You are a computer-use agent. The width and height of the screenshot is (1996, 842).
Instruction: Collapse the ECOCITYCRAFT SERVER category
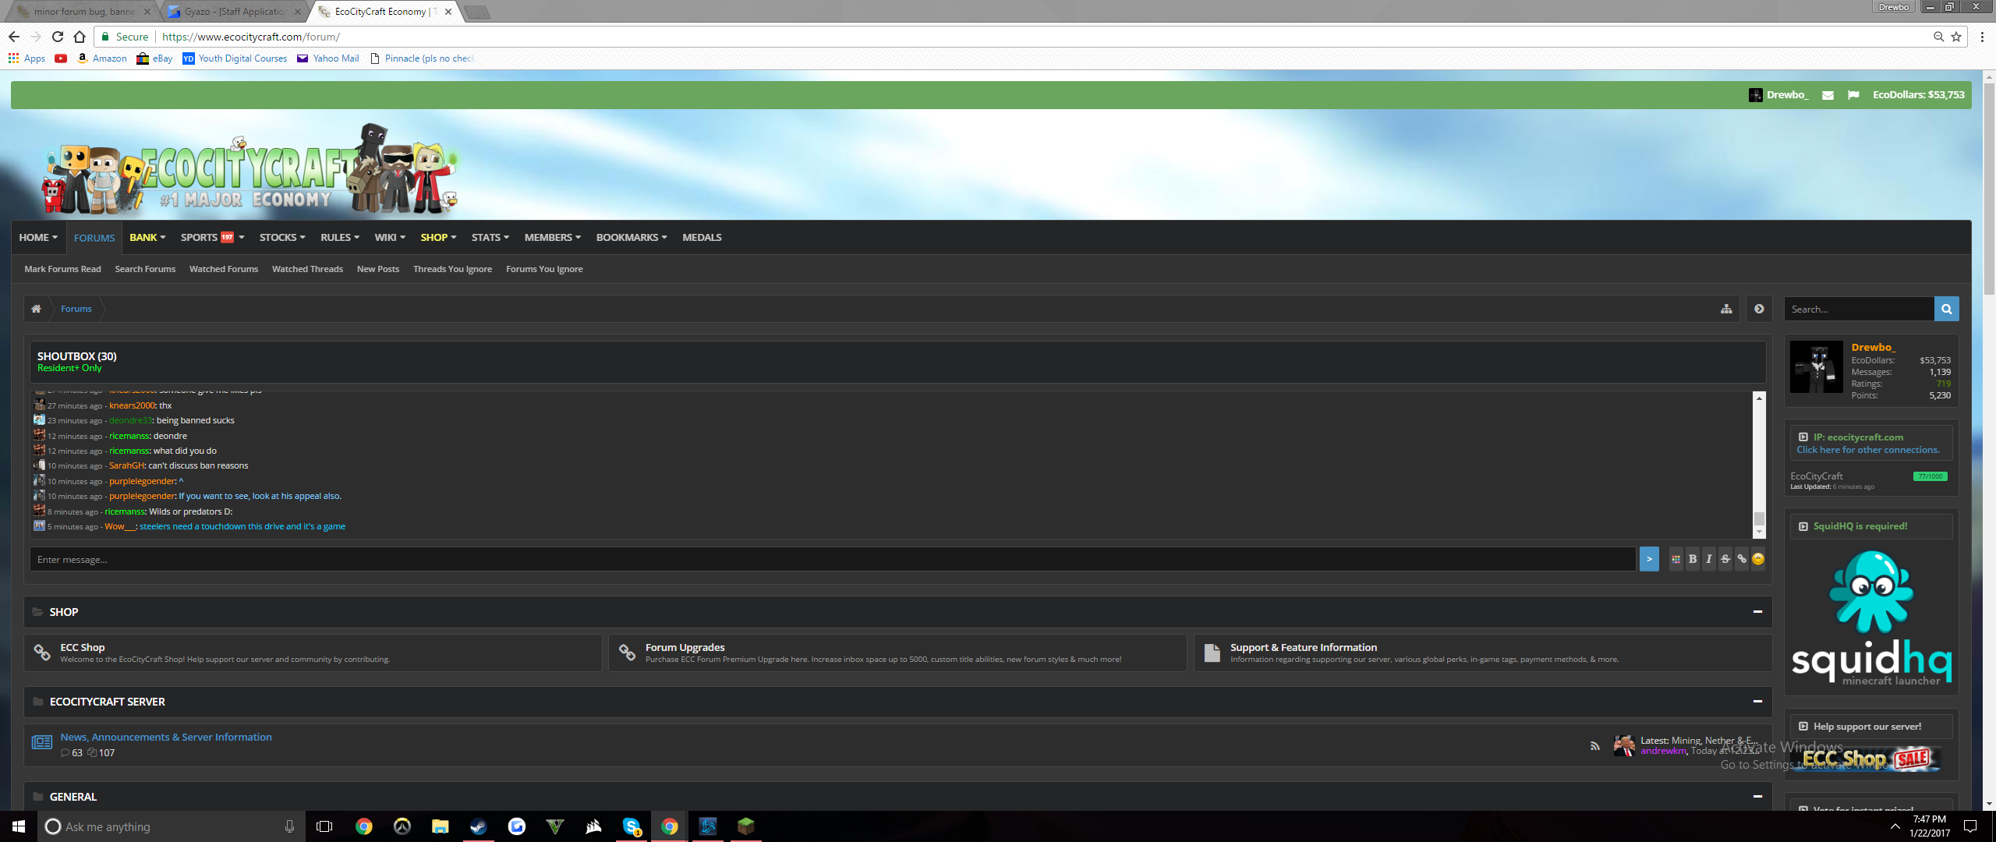pos(1757,702)
